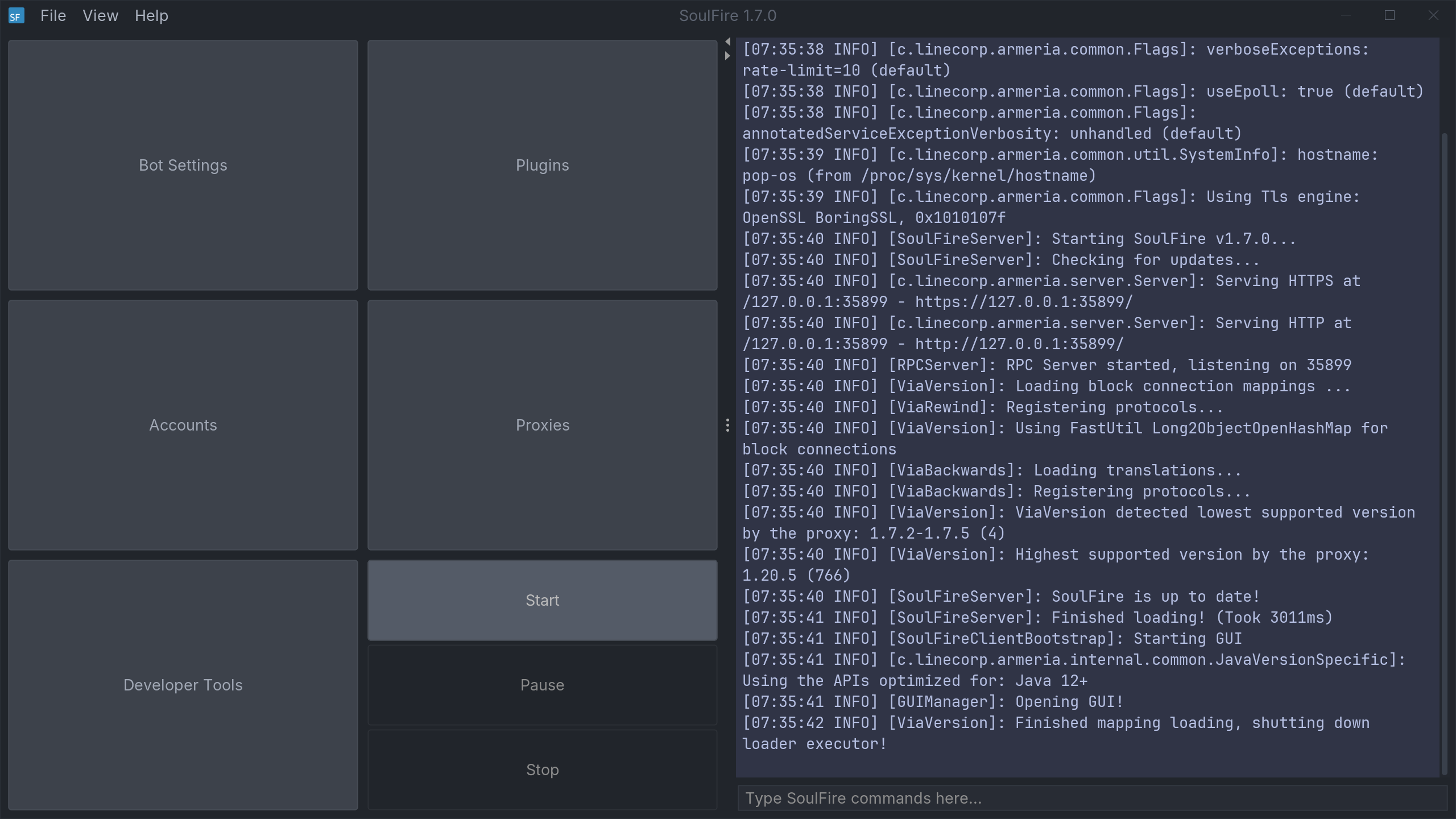Click the SoulFire logo icon
1456x819 pixels.
pos(16,15)
